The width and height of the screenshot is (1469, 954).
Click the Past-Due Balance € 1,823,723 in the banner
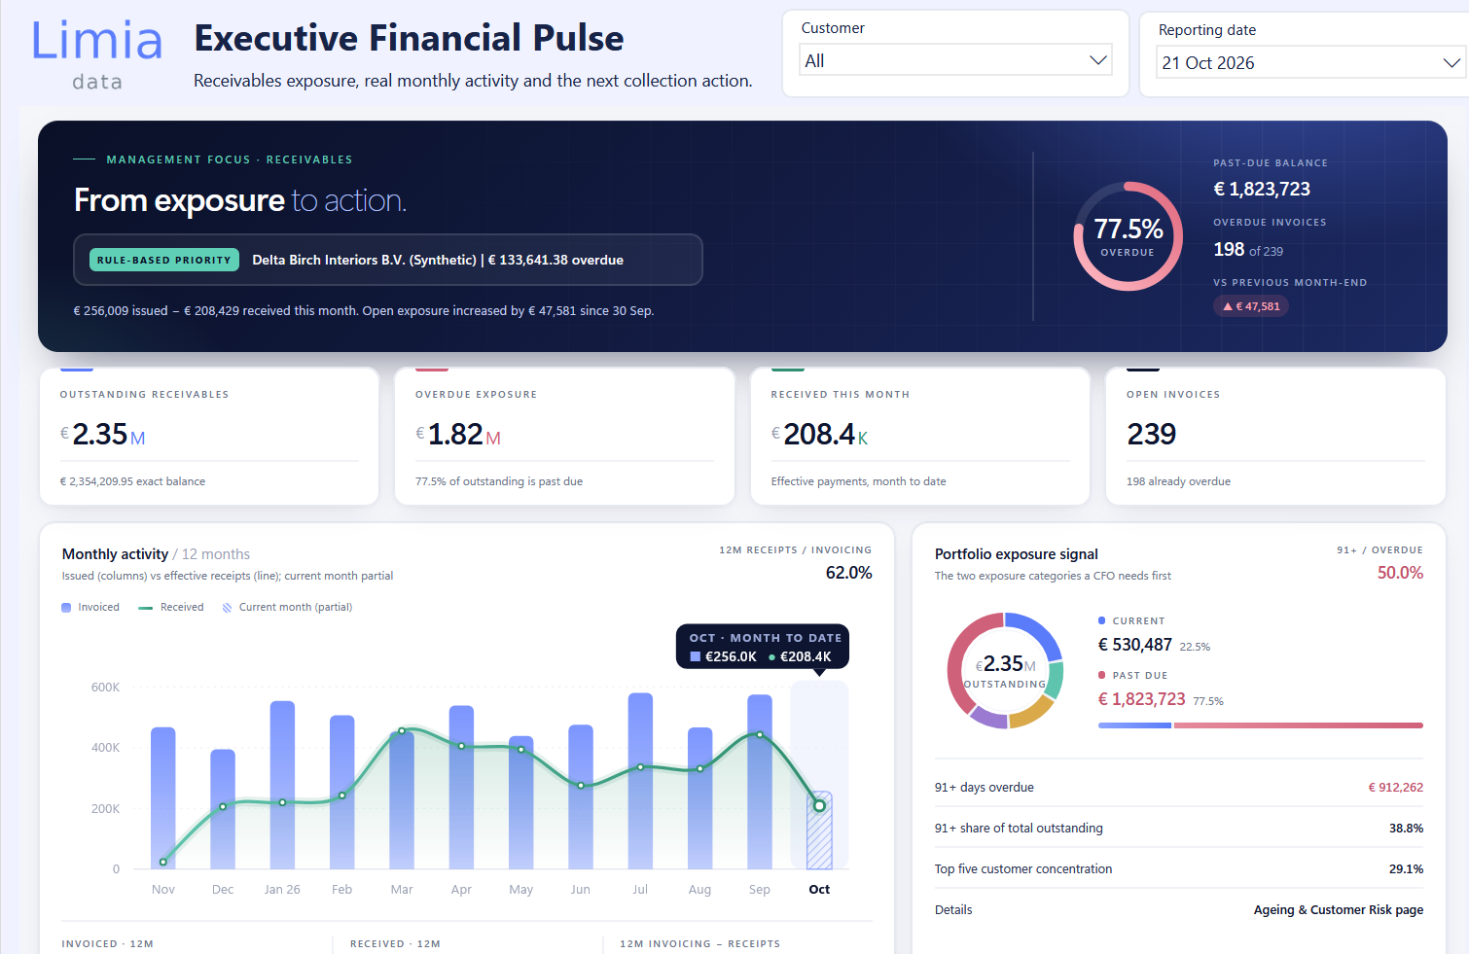(x=1262, y=189)
